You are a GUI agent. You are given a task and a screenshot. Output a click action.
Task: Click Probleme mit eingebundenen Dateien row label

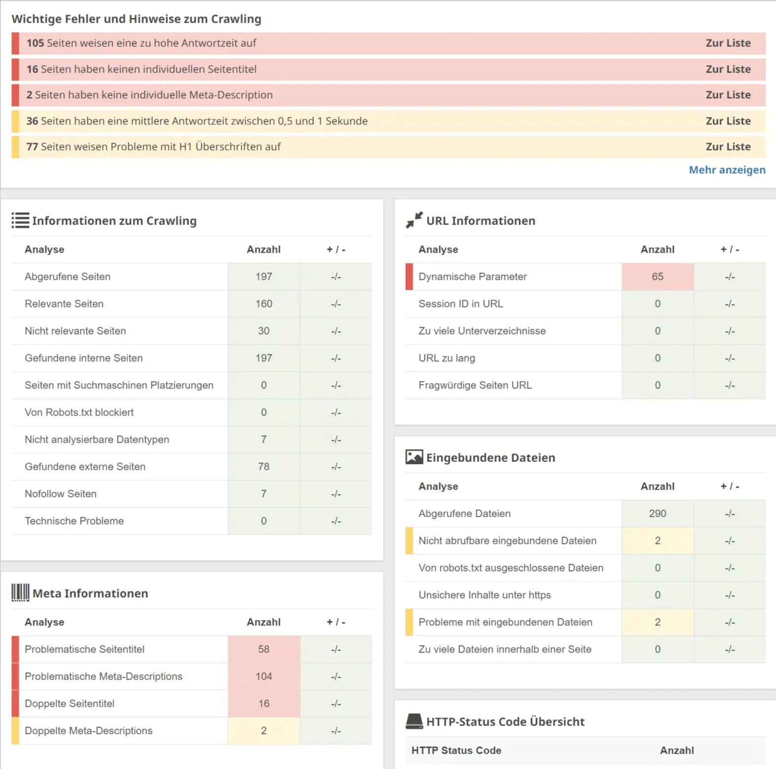pyautogui.click(x=505, y=622)
